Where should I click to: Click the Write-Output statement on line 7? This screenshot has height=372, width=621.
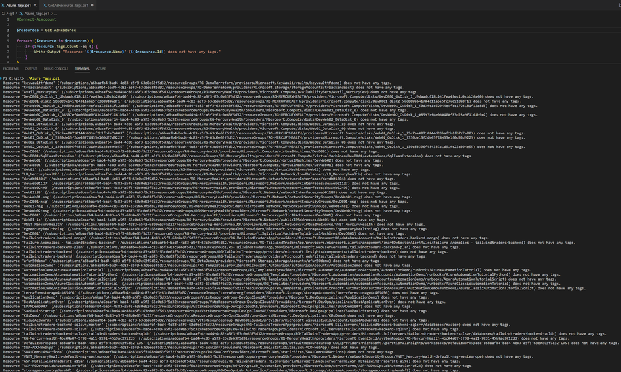pos(127,52)
